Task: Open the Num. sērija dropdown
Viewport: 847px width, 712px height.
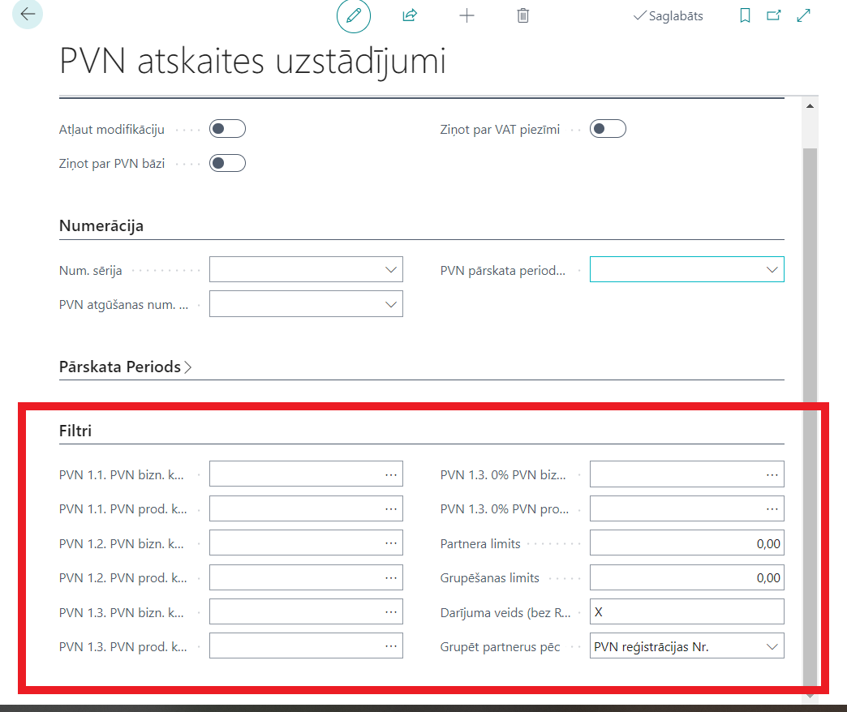Action: 392,270
